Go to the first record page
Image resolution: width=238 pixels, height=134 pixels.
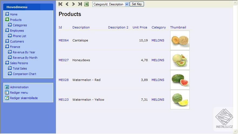pos(61,4)
